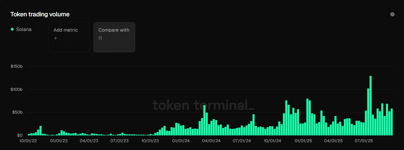
Task: Click the $50b y-axis label
Action: (17, 112)
